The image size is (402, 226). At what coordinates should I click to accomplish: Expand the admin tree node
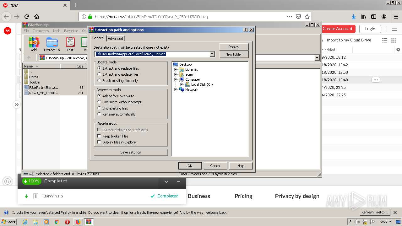[176, 74]
